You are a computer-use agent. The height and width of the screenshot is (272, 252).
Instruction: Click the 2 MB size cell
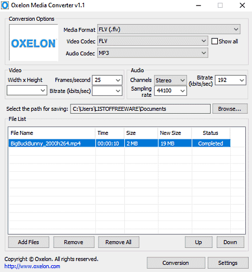click(141, 143)
